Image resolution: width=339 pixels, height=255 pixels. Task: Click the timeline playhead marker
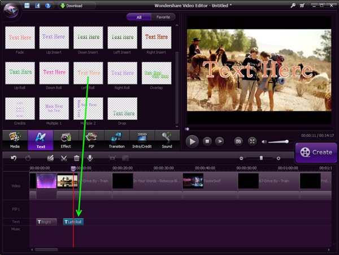pyautogui.click(x=73, y=168)
